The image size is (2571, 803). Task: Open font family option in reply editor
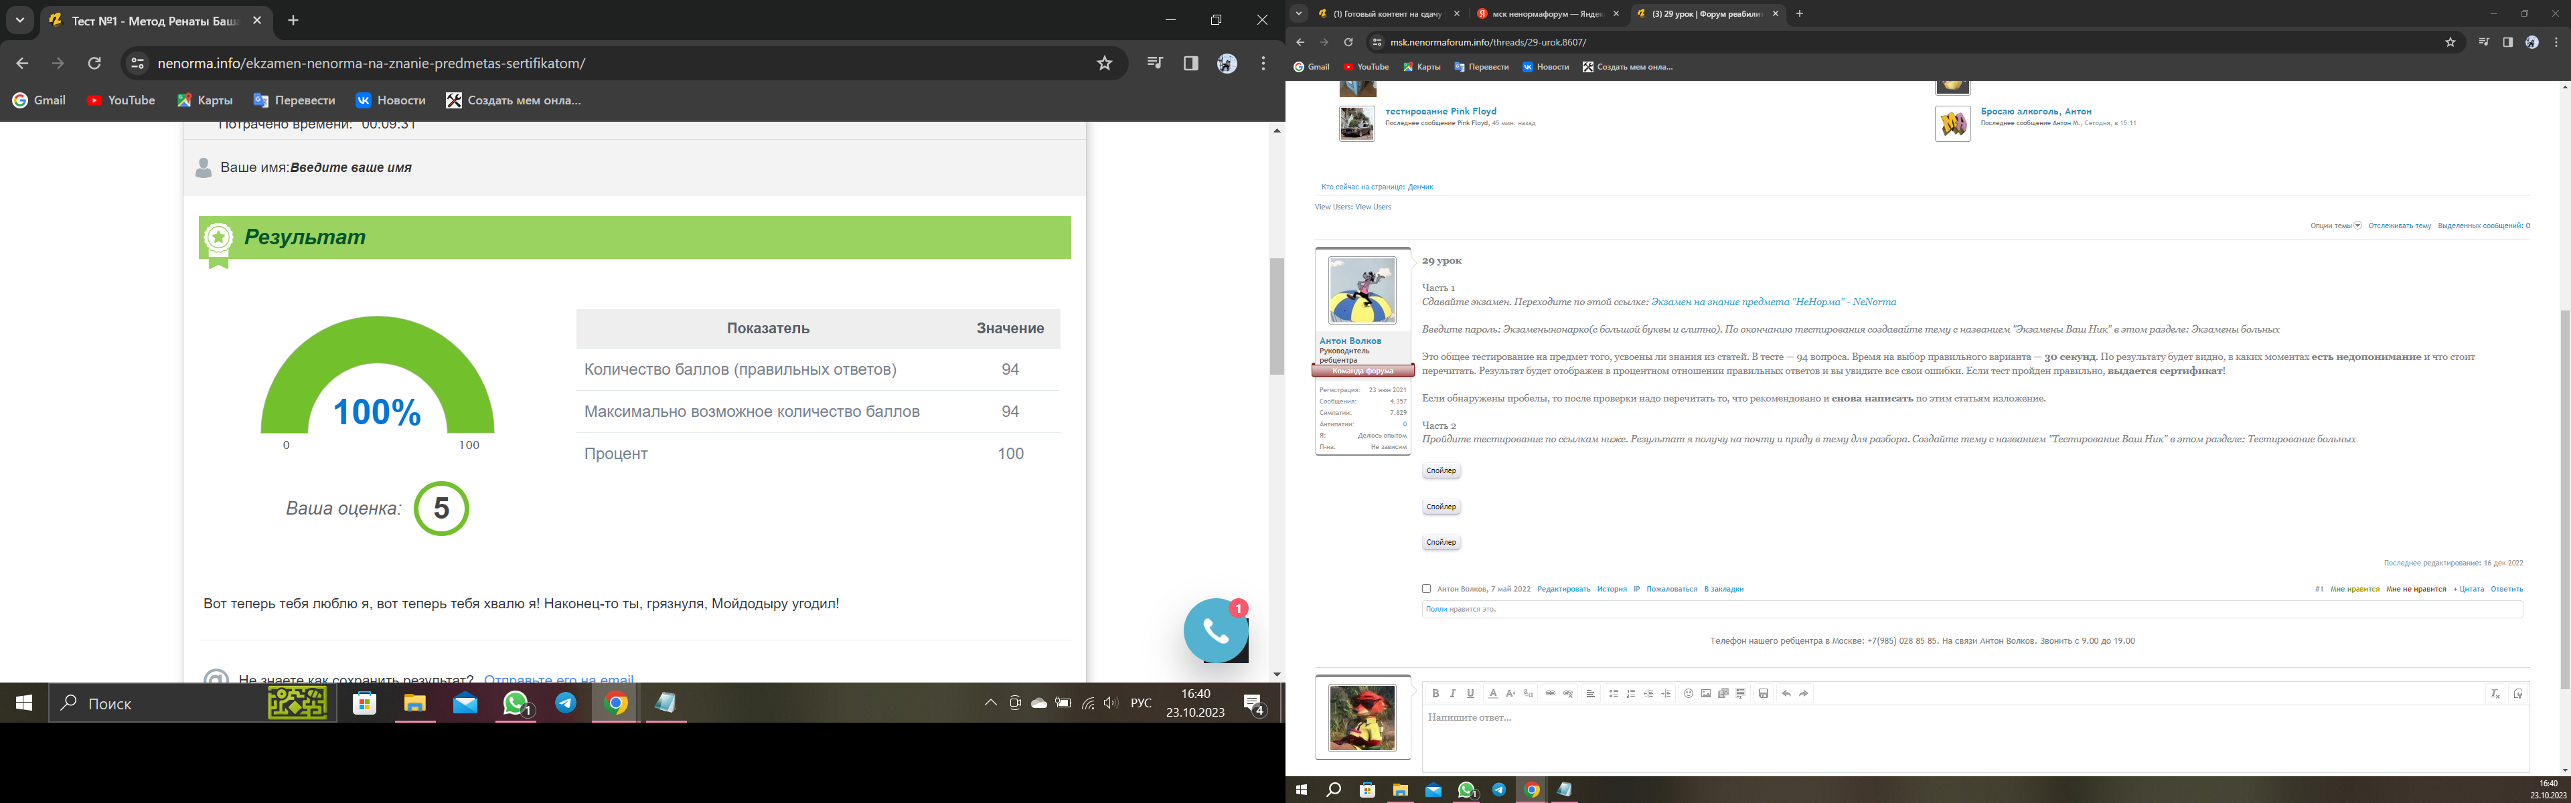(x=1528, y=693)
